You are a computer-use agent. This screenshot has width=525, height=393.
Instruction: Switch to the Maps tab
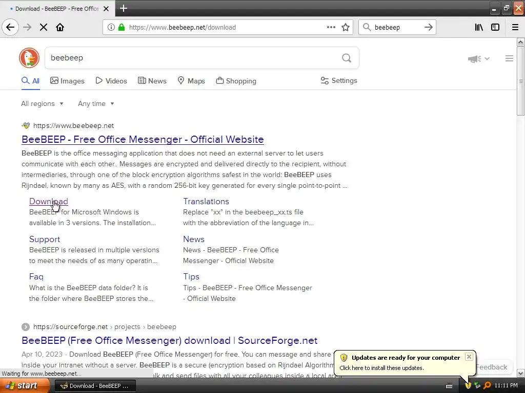(191, 81)
